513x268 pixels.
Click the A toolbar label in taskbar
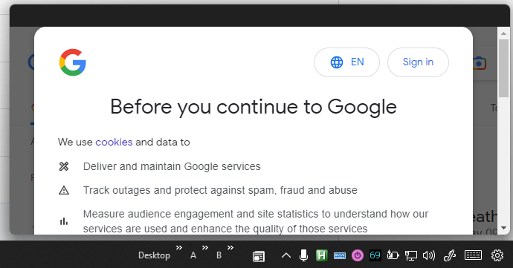pos(193,255)
